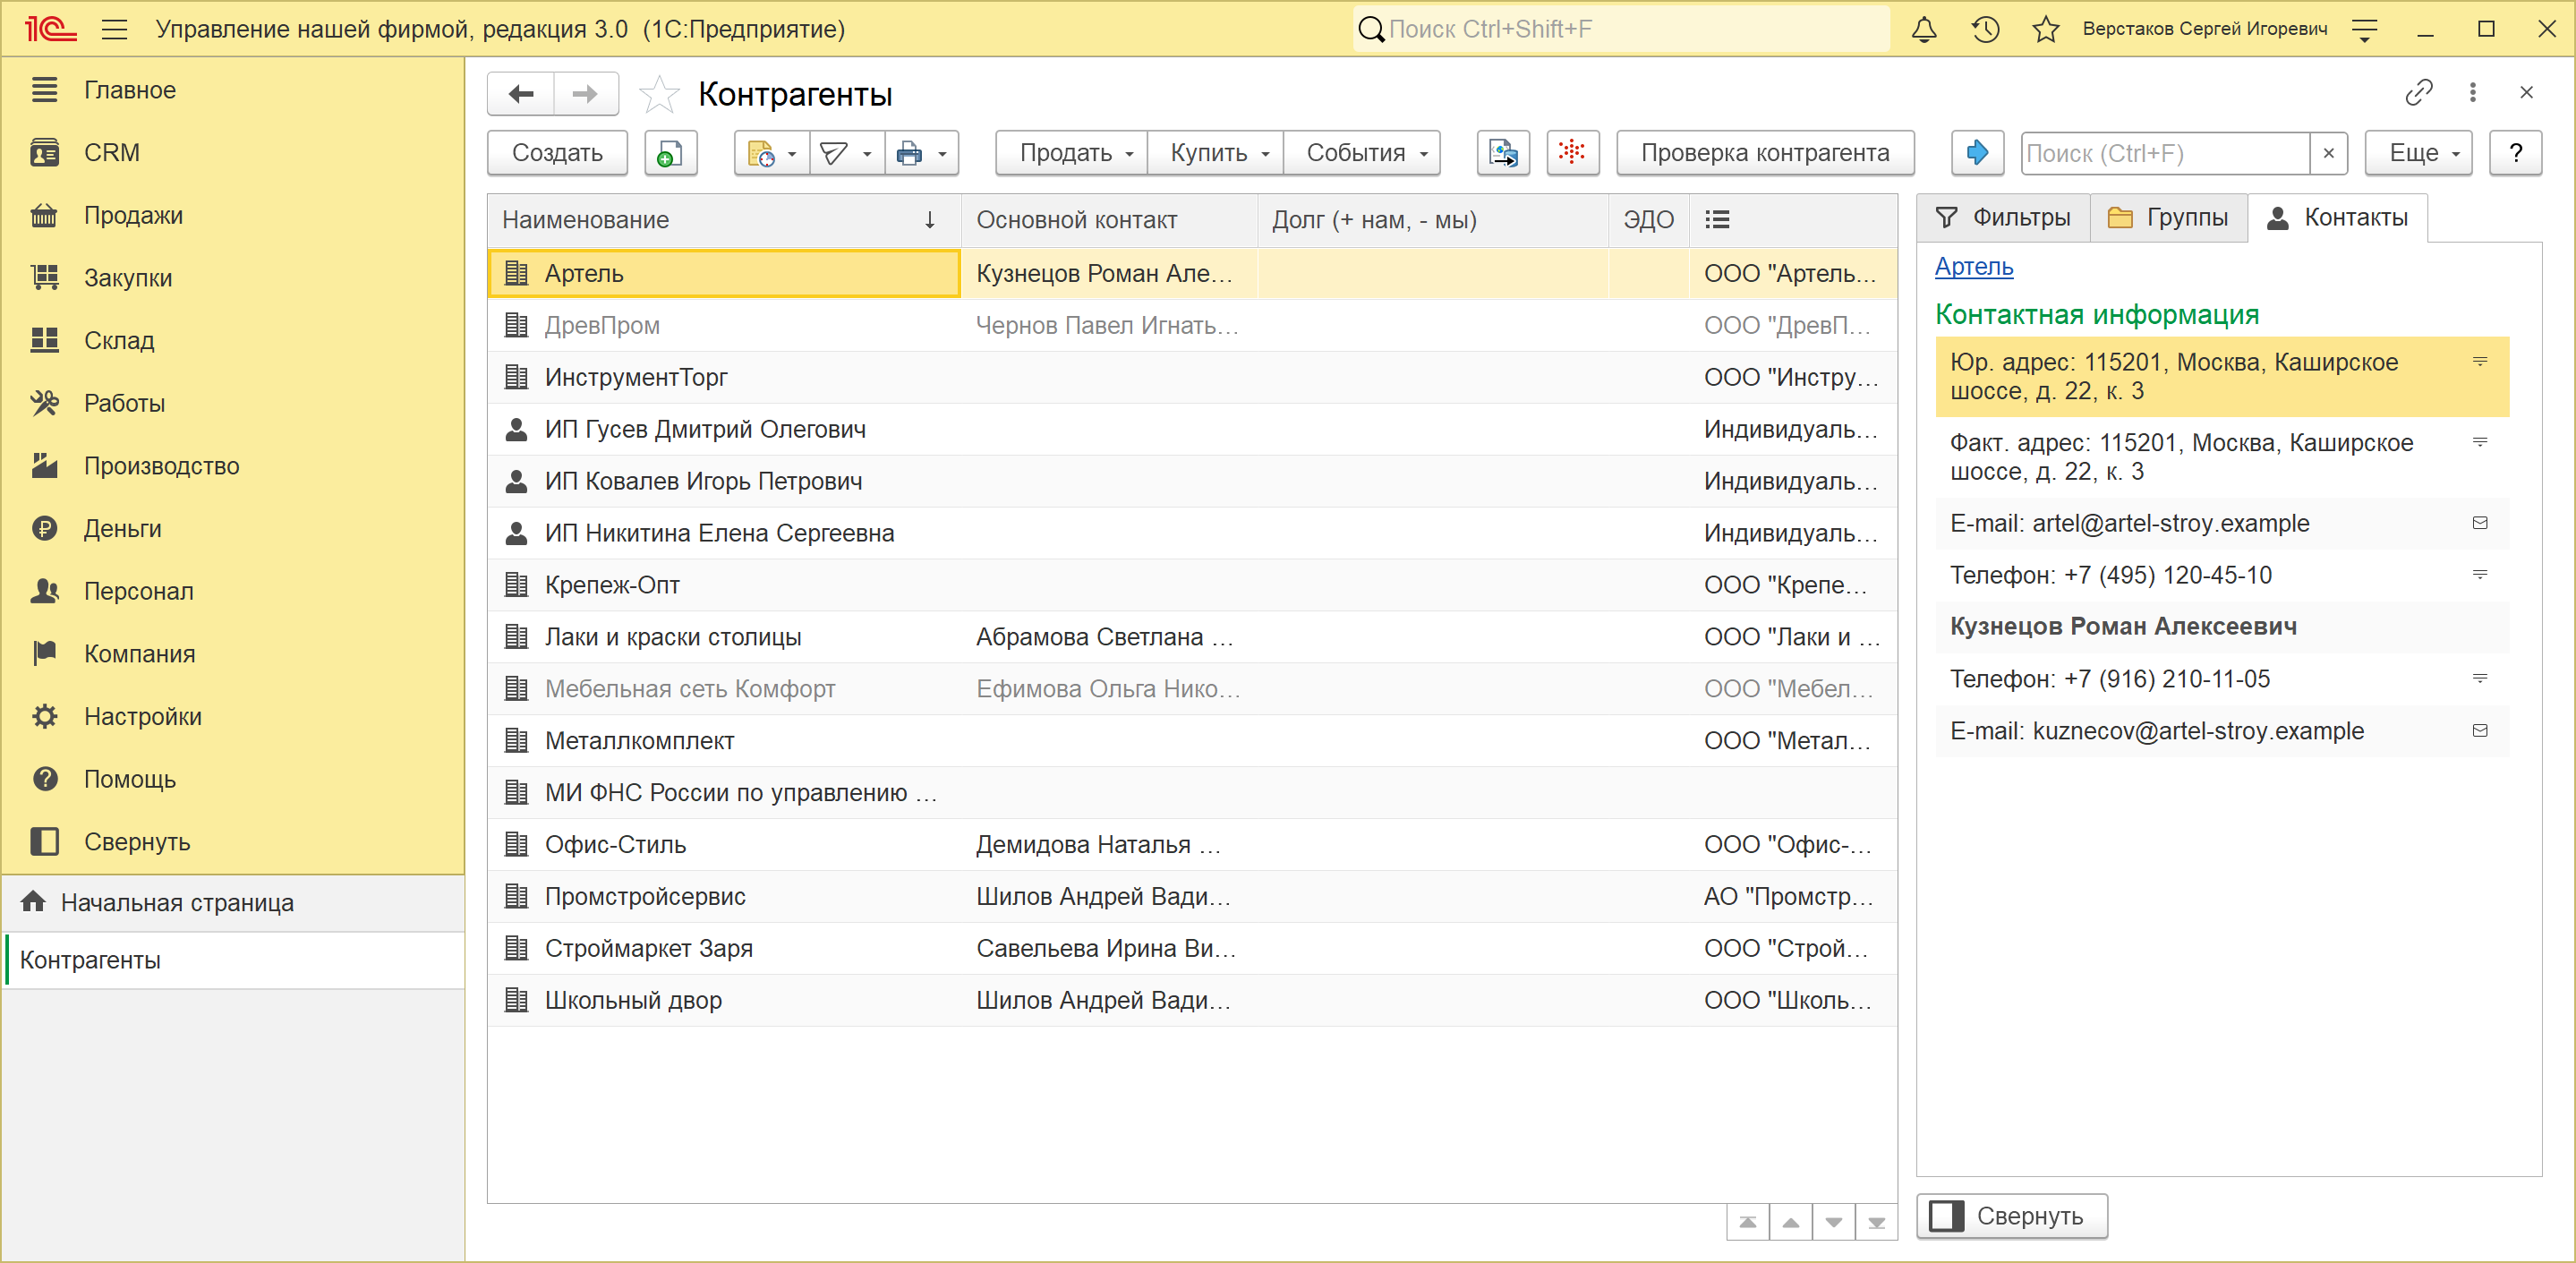This screenshot has height=1263, width=2576.
Task: Expand the Продать dropdown
Action: pos(1071,153)
